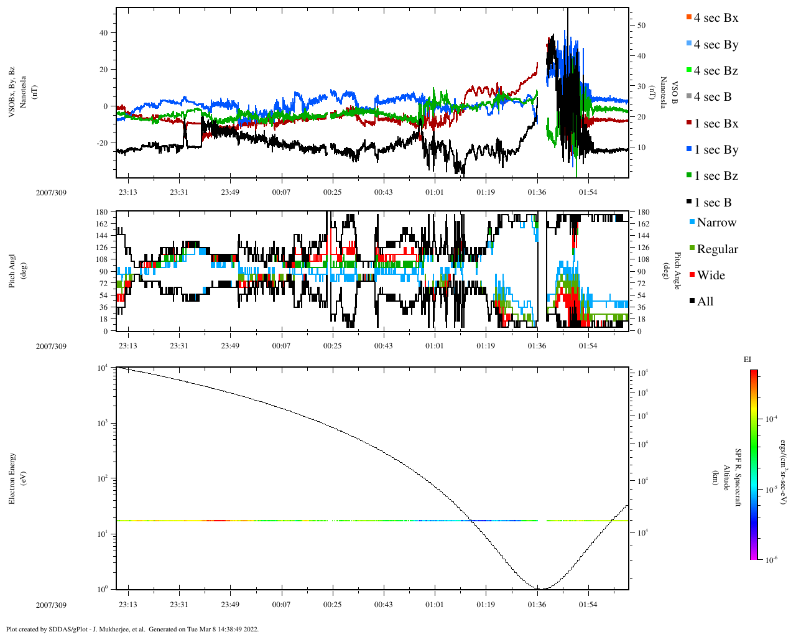Click the 'VSOBx, By, Bz' axis title
Screen dimensions: 796x637
click(x=12, y=93)
